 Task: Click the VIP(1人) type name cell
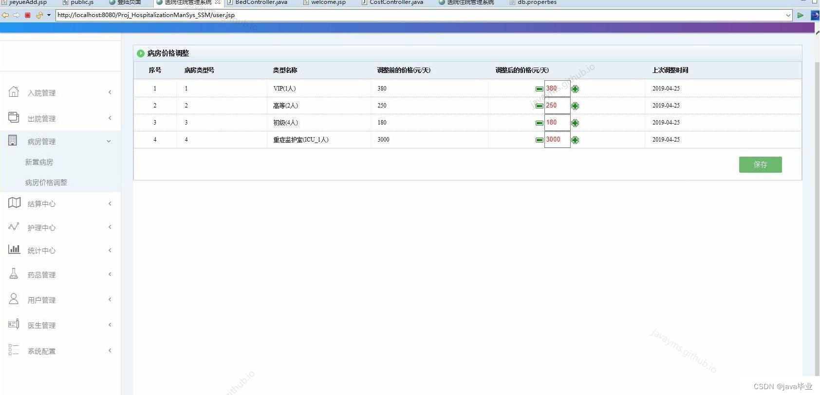(284, 89)
